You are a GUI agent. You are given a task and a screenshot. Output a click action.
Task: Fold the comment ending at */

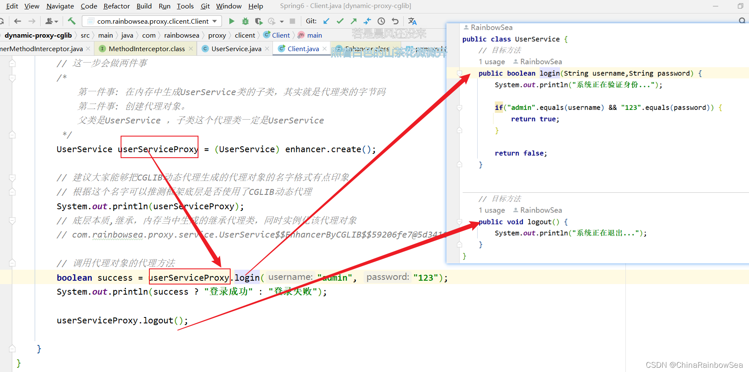(x=12, y=135)
